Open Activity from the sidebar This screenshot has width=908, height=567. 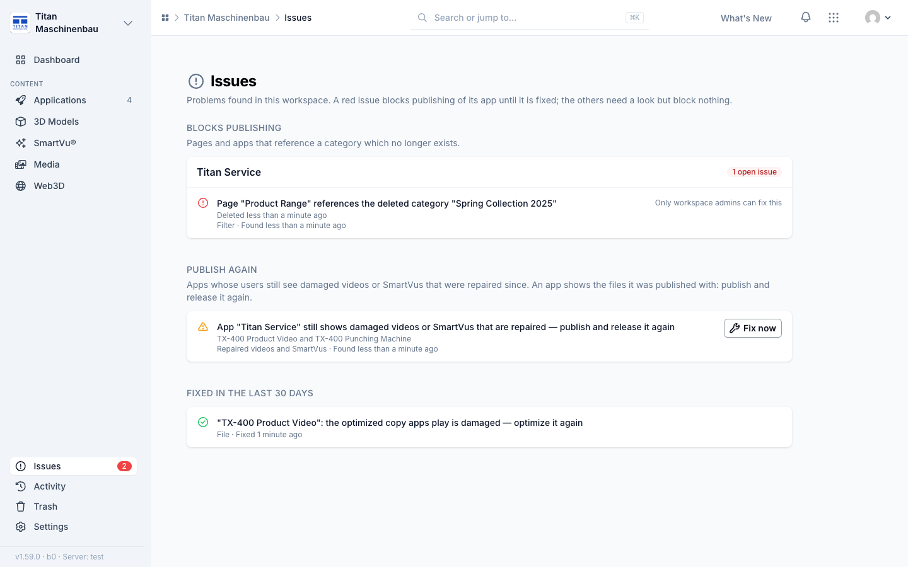(x=73, y=486)
